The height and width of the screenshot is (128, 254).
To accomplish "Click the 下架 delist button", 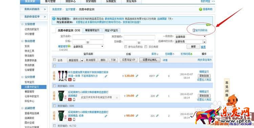I will [x=113, y=60].
